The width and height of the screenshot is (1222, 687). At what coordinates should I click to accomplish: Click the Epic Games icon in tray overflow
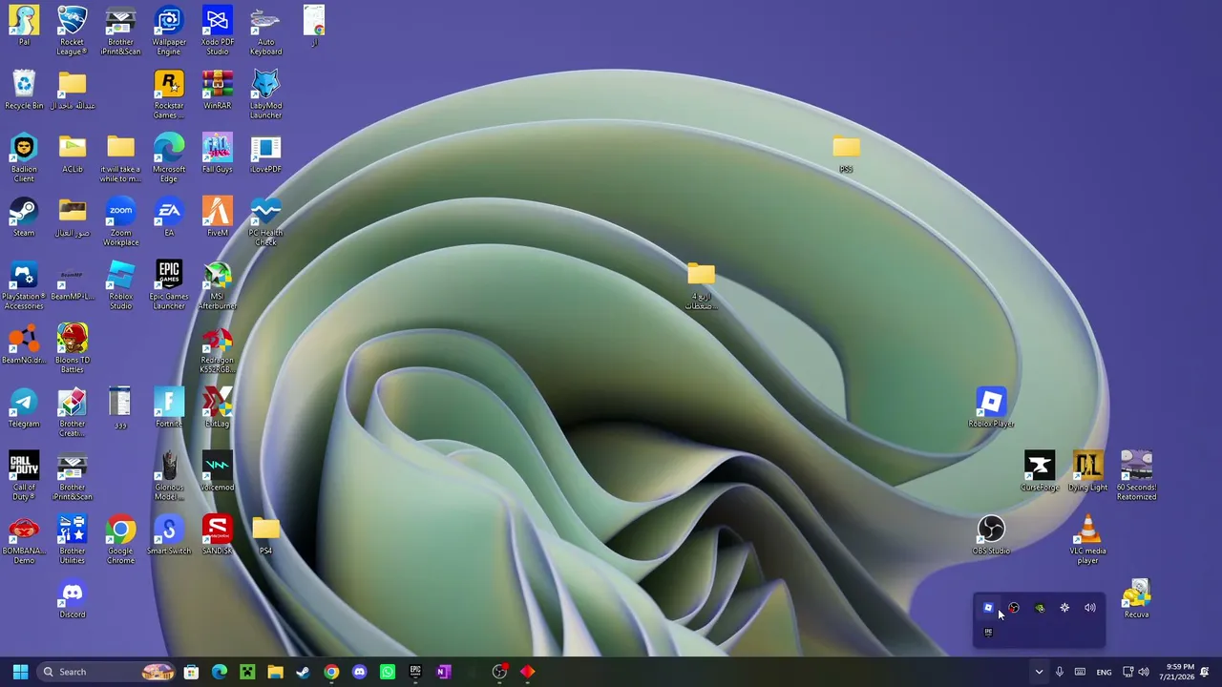988,632
